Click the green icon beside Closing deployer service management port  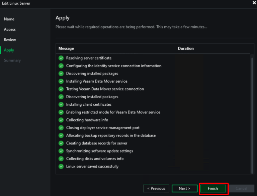coord(61,128)
